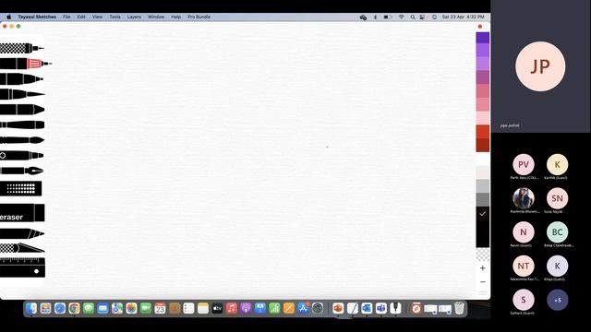Click the checked black color swatch
This screenshot has width=591, height=332.
click(482, 213)
